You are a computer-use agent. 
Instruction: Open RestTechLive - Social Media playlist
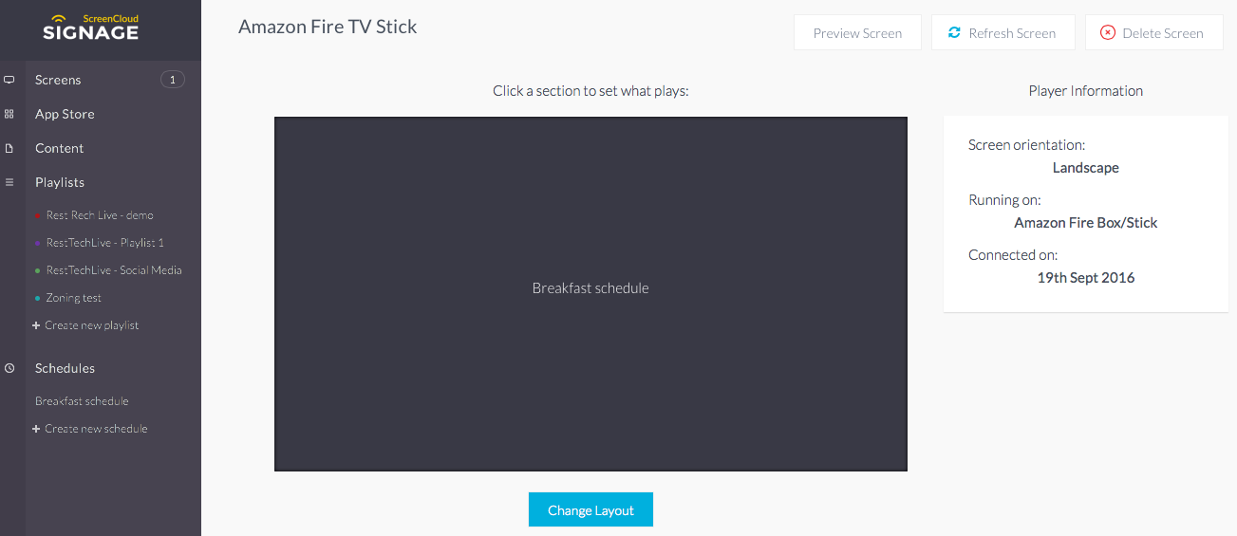point(114,270)
